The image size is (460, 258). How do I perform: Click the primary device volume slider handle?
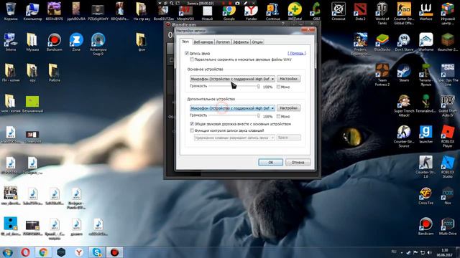click(x=259, y=86)
